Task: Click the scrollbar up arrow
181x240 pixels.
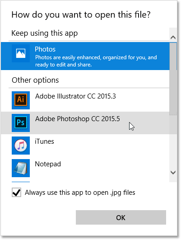Action: pos(173,38)
